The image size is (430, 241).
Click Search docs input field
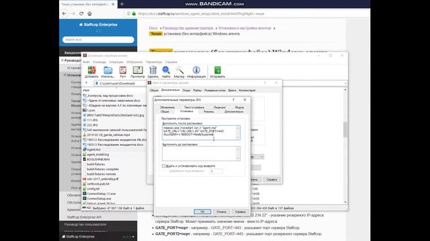coord(98,39)
